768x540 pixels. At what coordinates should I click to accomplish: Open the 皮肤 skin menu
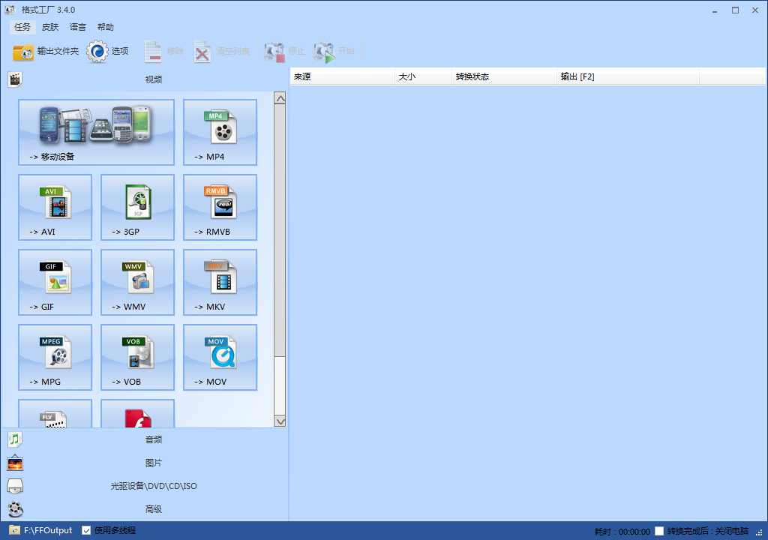[x=50, y=27]
